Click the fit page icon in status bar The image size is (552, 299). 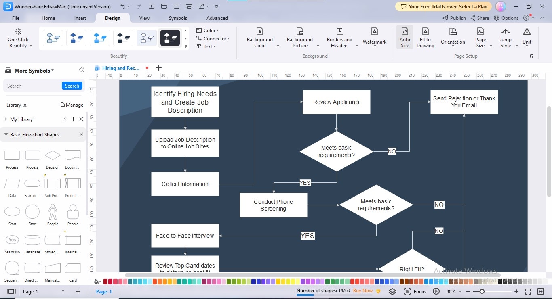(528, 291)
